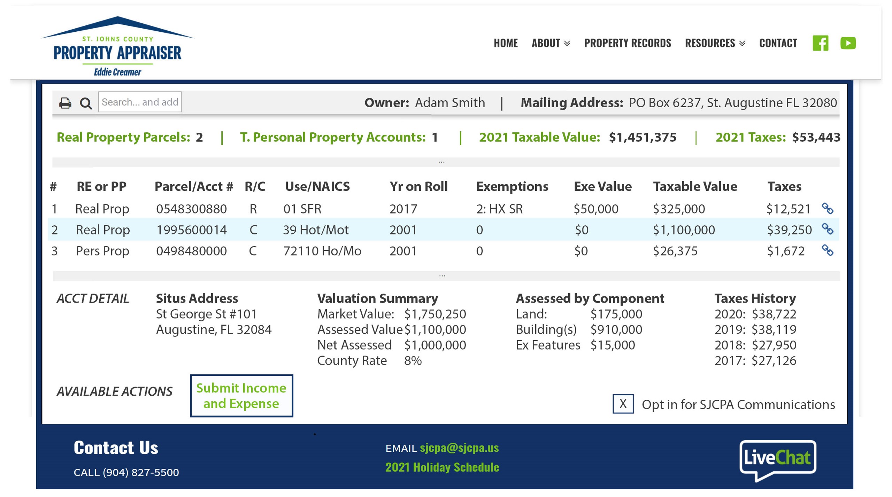This screenshot has height=497, width=892.
Task: Expand the Resources menu dropdown
Action: point(714,43)
